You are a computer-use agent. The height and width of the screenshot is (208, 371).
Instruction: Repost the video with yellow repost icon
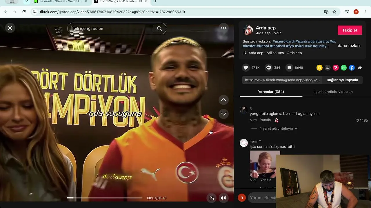point(319,68)
